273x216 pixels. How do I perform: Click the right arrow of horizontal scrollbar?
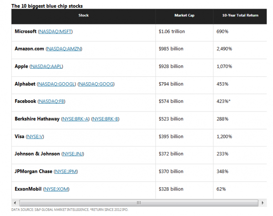click(263, 203)
